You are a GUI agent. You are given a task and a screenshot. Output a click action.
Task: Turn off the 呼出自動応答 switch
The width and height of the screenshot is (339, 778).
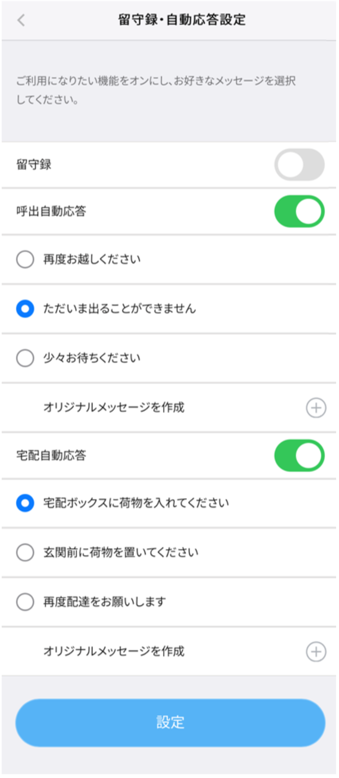click(299, 212)
